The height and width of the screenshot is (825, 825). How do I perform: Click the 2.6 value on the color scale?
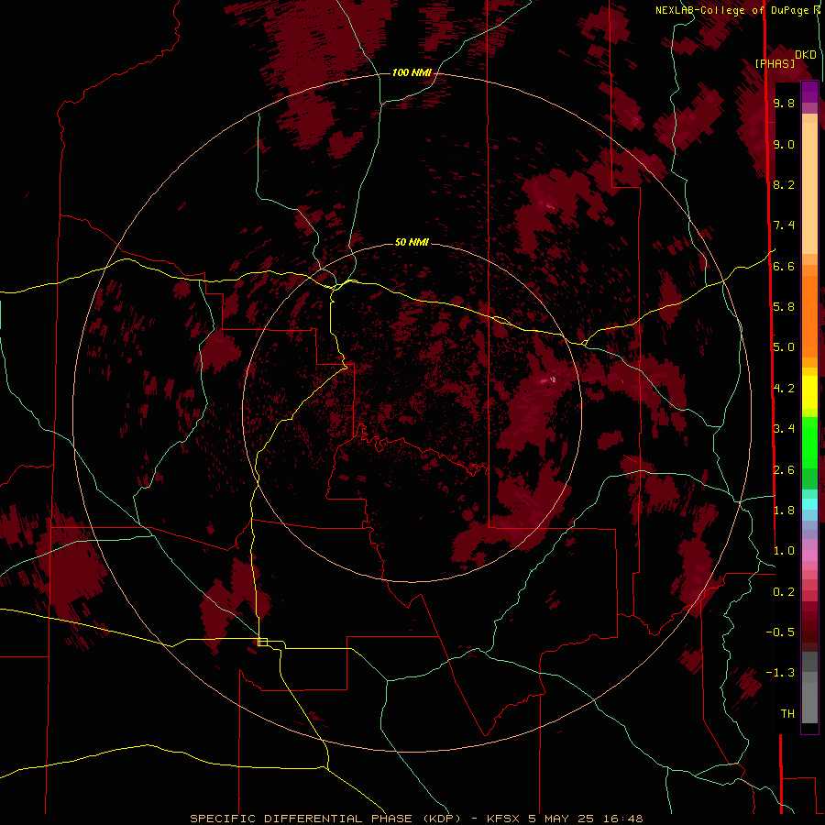pyautogui.click(x=784, y=469)
